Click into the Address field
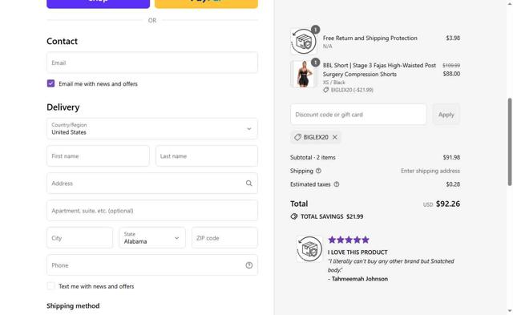This screenshot has height=315, width=513. [x=152, y=184]
